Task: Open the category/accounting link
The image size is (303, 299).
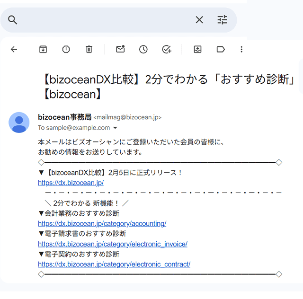Action: pos(102,223)
